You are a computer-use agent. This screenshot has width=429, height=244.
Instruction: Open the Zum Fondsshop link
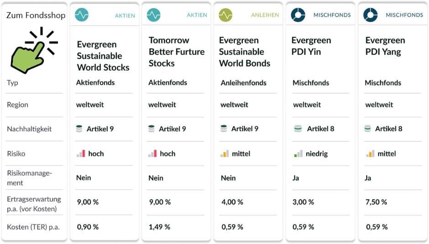coord(36,16)
